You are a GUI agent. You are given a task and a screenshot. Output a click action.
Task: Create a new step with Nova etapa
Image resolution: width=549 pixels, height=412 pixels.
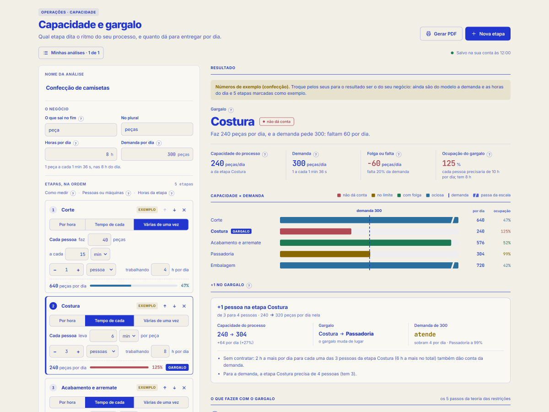488,34
